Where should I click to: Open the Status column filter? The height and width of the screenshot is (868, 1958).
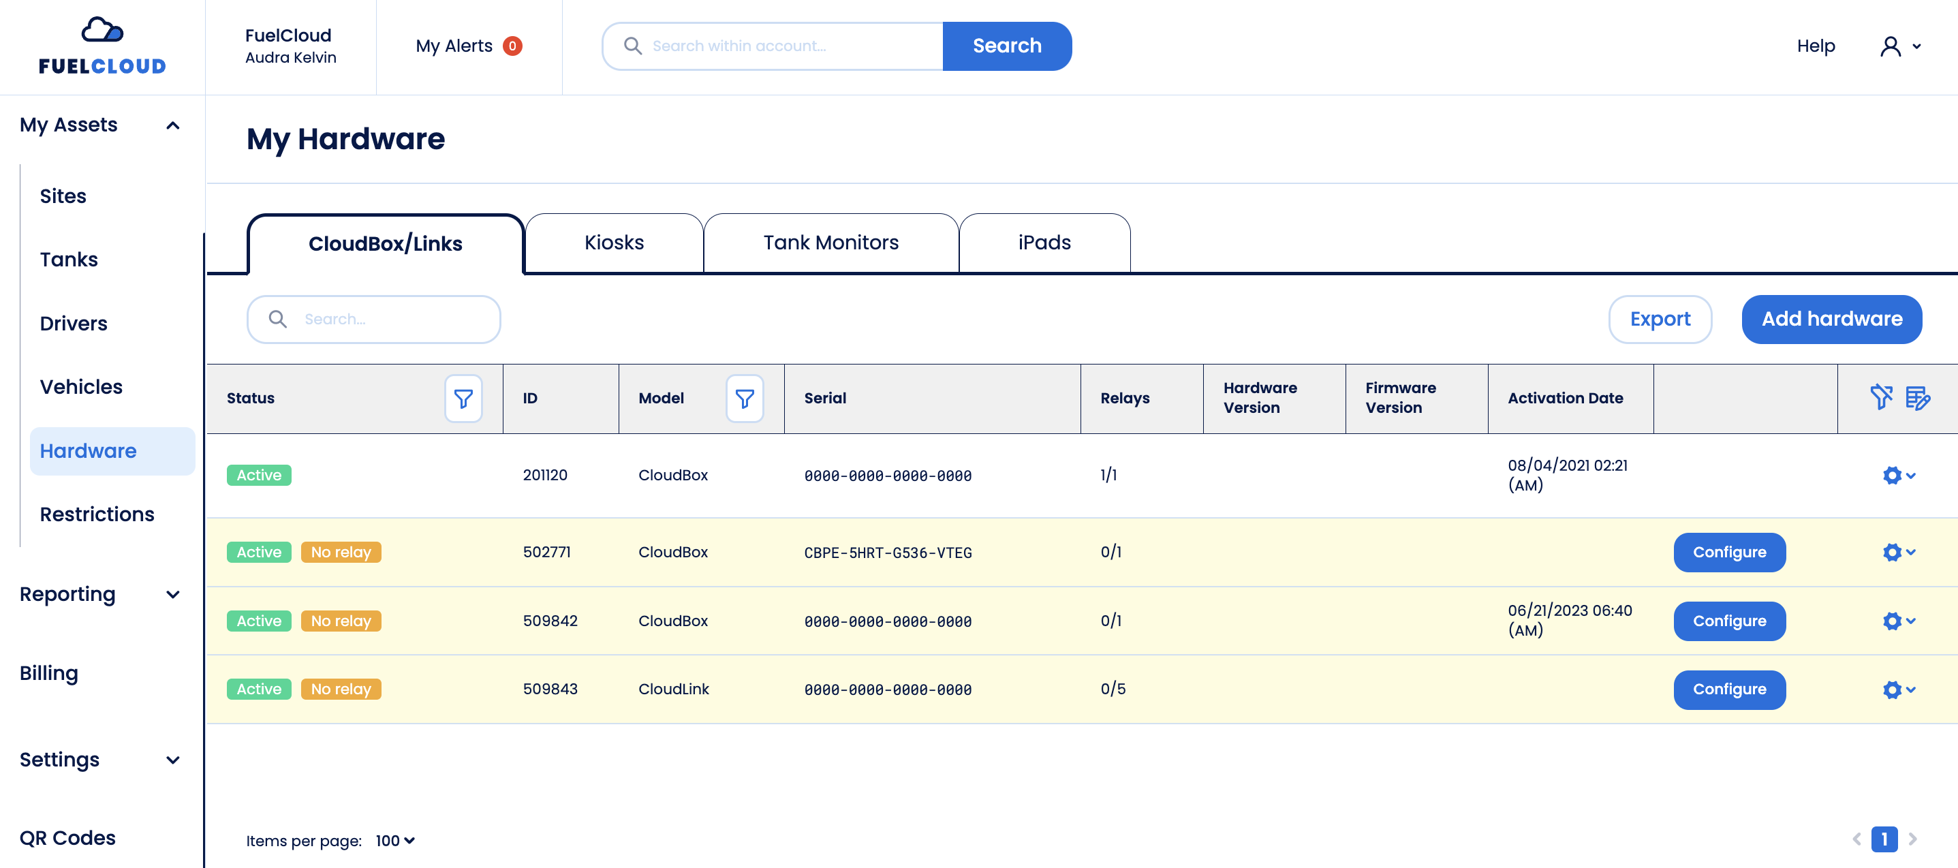point(463,399)
